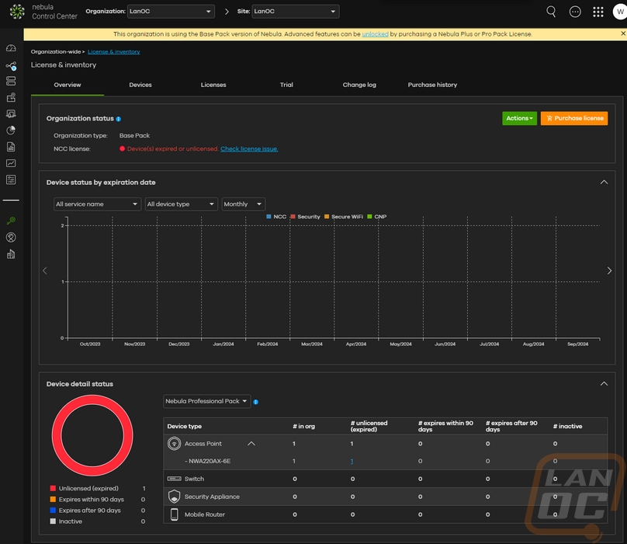The height and width of the screenshot is (544, 627).
Task: Open the Actions menu button
Action: point(519,118)
